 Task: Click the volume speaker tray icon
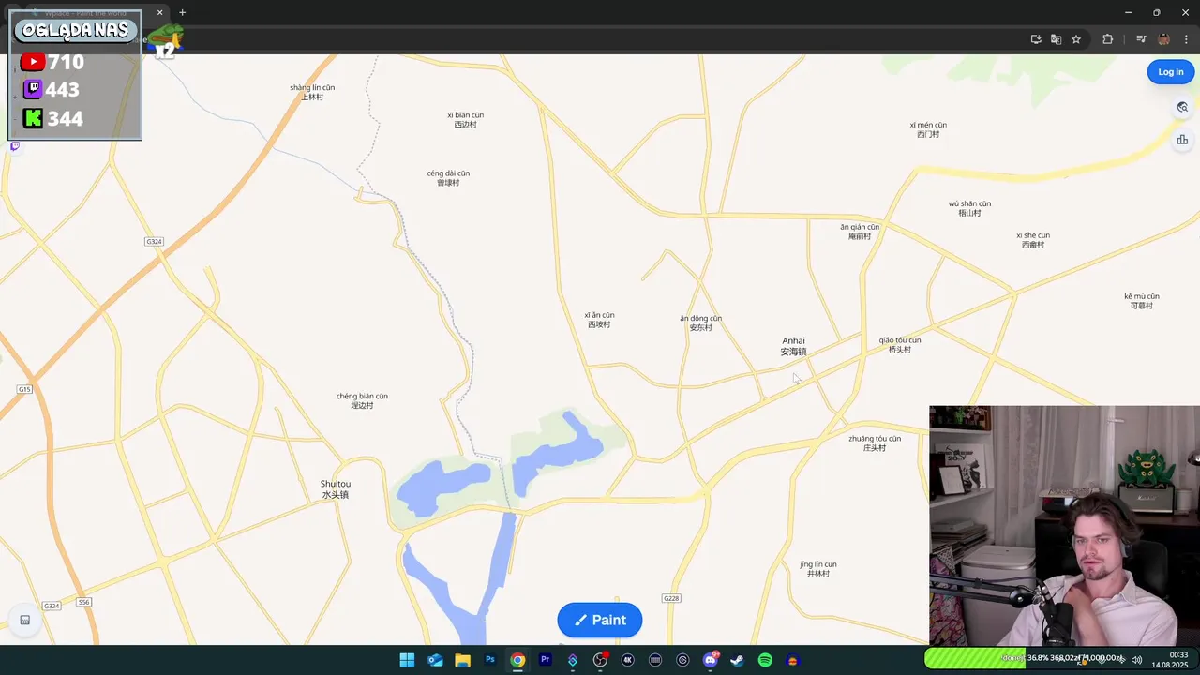(1136, 660)
